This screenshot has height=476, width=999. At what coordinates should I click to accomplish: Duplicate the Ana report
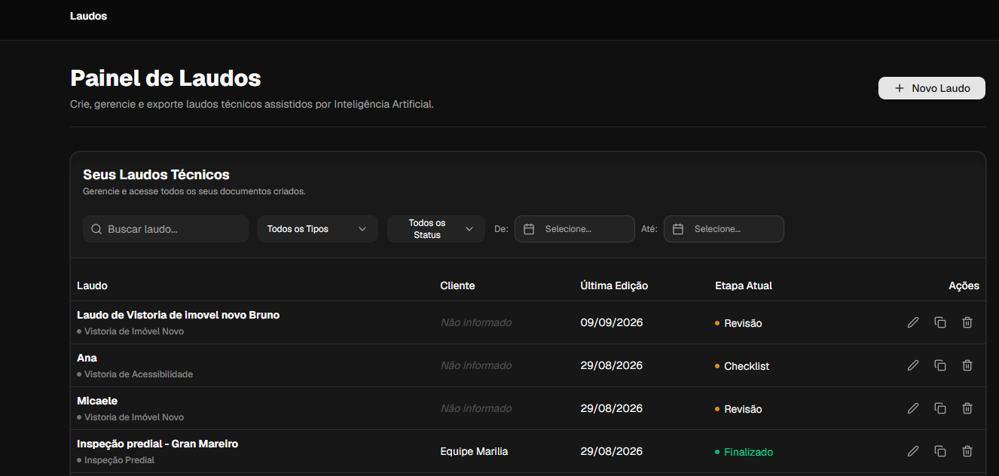coord(940,365)
